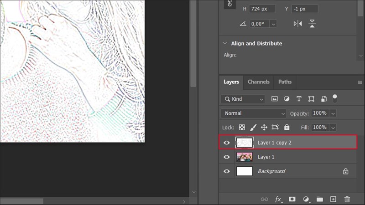Screen dimensions: 365x205
Task: Filter layers by type layers icon
Action: [x=299, y=99]
